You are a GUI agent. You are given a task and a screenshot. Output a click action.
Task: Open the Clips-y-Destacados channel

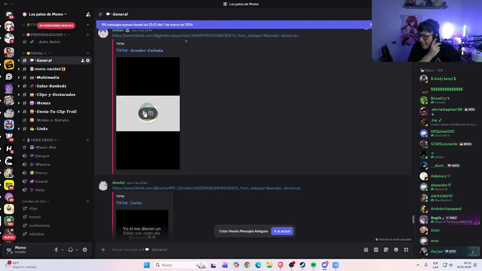point(56,95)
